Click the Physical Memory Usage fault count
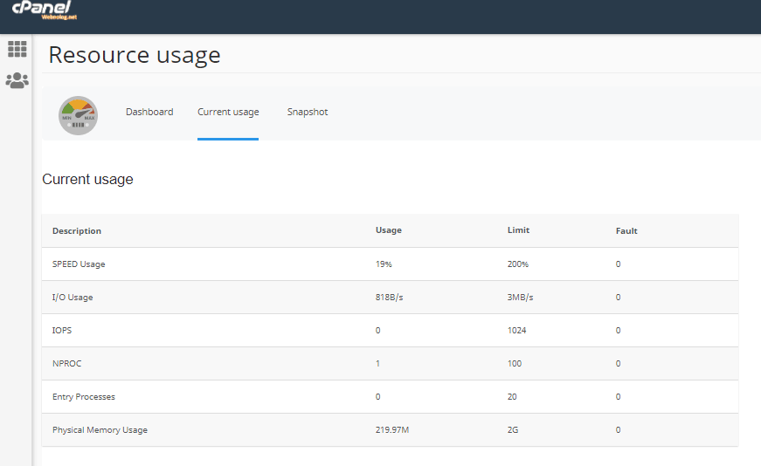Image resolution: width=761 pixels, height=466 pixels. tap(619, 430)
